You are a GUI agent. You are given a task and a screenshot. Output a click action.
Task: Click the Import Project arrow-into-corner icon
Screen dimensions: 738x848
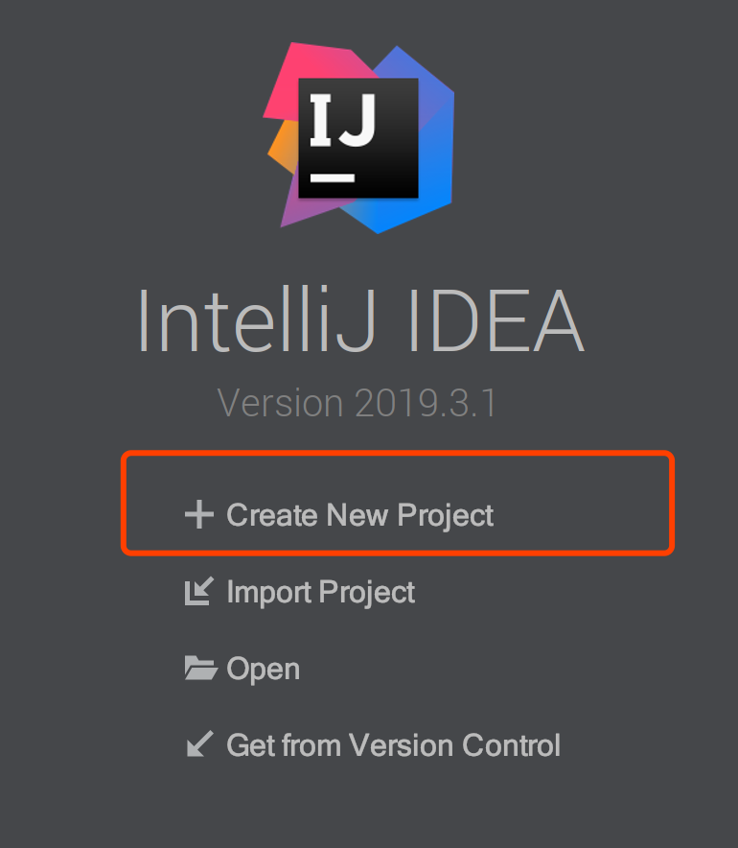click(198, 591)
